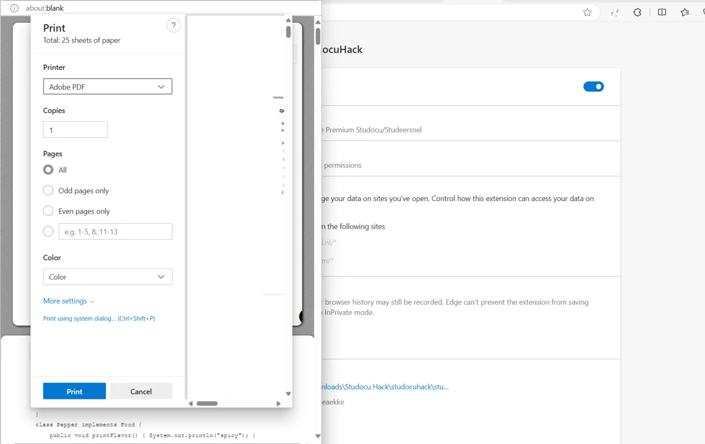Click the Color section label
705x444 pixels.
coord(52,257)
